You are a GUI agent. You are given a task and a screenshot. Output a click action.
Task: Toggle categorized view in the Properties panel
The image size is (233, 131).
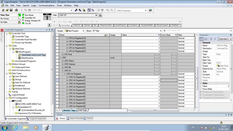(x=201, y=39)
